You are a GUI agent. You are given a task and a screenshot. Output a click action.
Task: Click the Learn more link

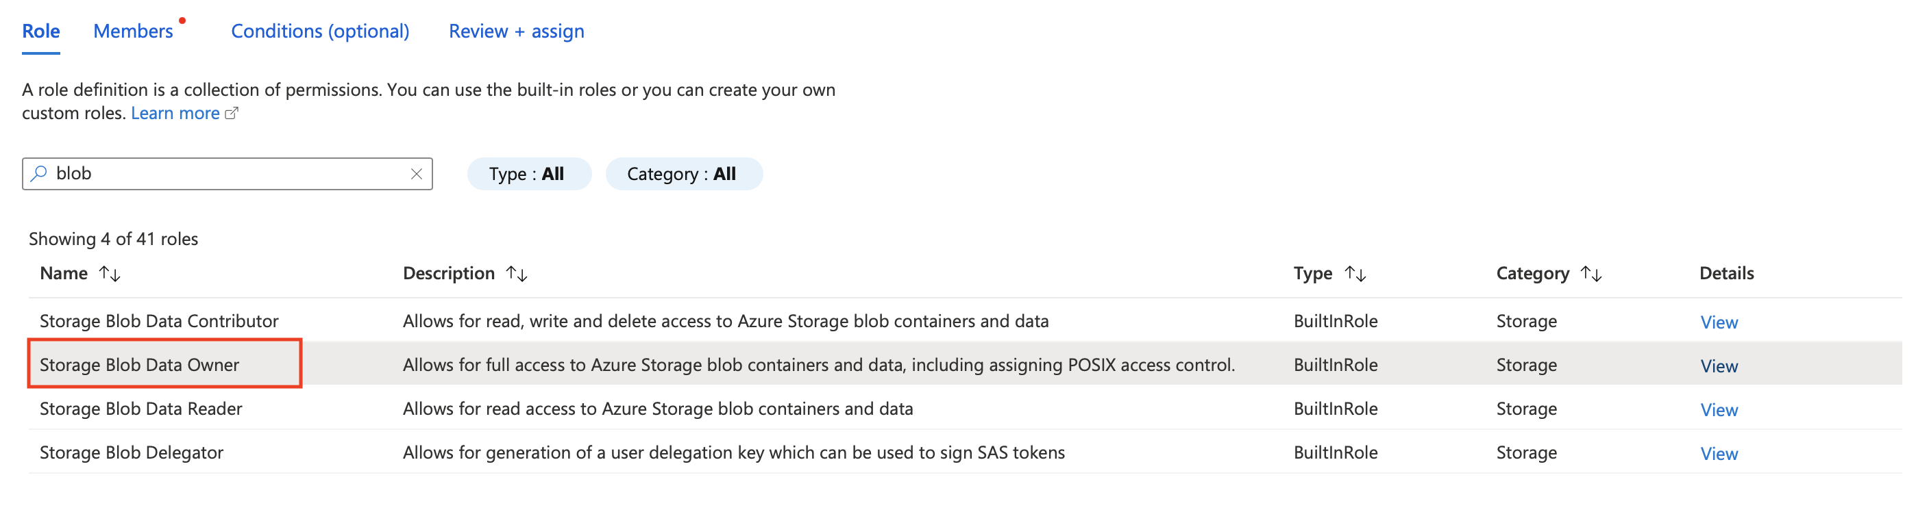coord(175,114)
